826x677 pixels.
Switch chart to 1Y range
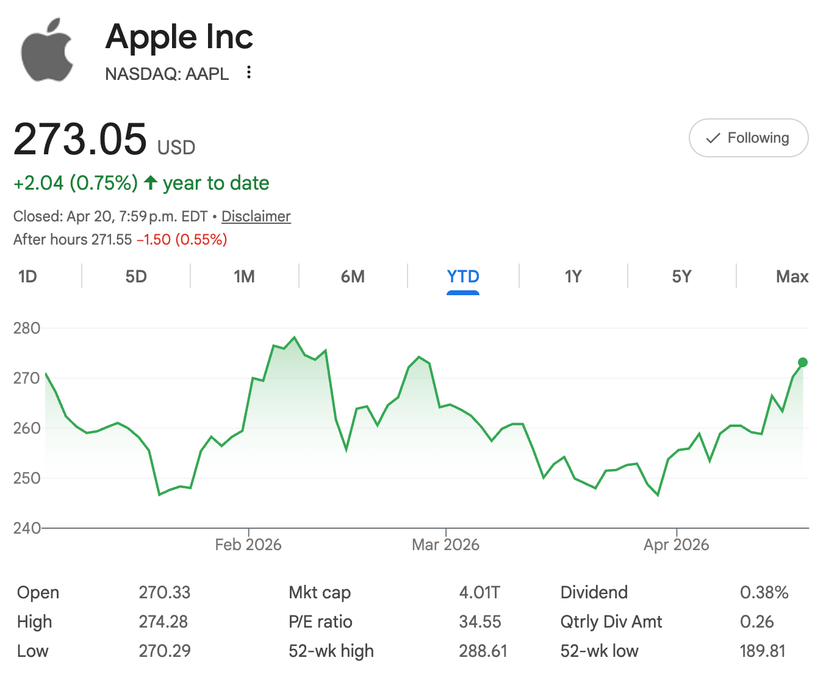pos(573,277)
